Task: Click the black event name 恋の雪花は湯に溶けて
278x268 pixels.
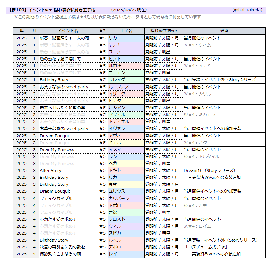Action: click(x=60, y=59)
